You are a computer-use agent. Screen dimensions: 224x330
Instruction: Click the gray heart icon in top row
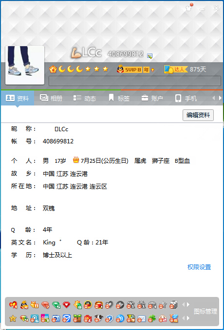pyautogui.click(x=109, y=305)
